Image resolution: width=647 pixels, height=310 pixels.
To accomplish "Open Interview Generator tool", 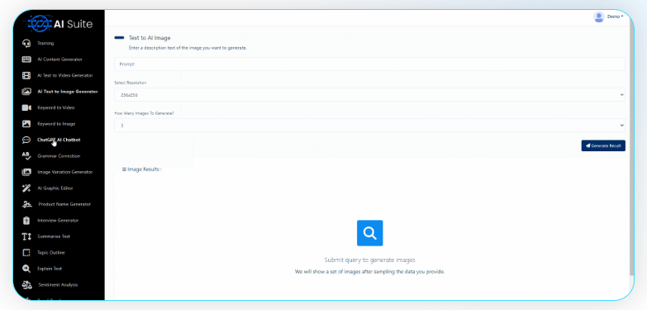I will (x=58, y=221).
